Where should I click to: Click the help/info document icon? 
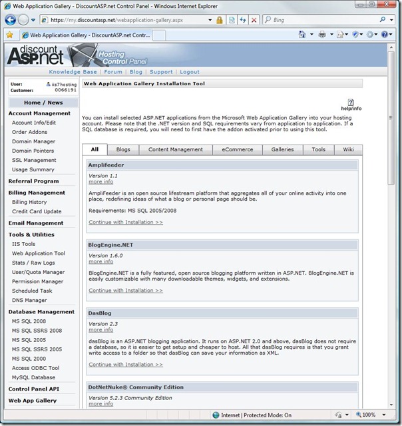coord(351,103)
